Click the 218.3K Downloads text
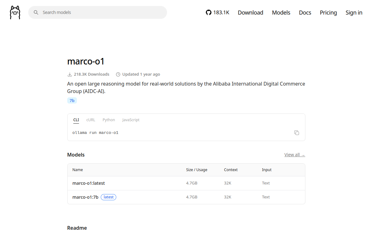 pyautogui.click(x=91, y=74)
